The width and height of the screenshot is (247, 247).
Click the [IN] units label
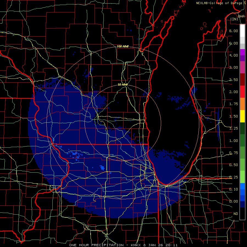(x=234, y=19)
